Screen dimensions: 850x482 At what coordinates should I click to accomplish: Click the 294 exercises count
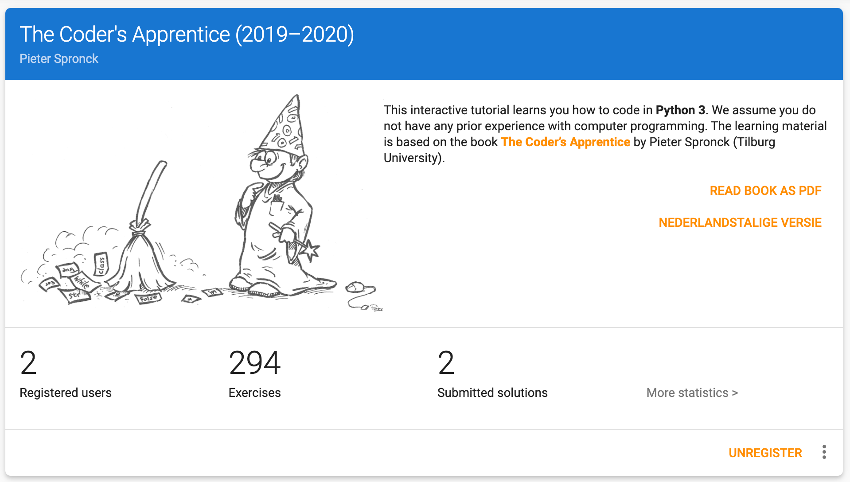point(254,363)
